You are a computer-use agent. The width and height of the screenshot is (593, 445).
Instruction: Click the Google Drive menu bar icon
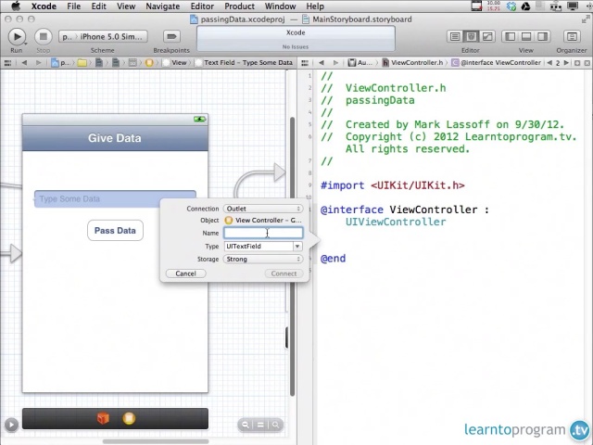coord(525,6)
